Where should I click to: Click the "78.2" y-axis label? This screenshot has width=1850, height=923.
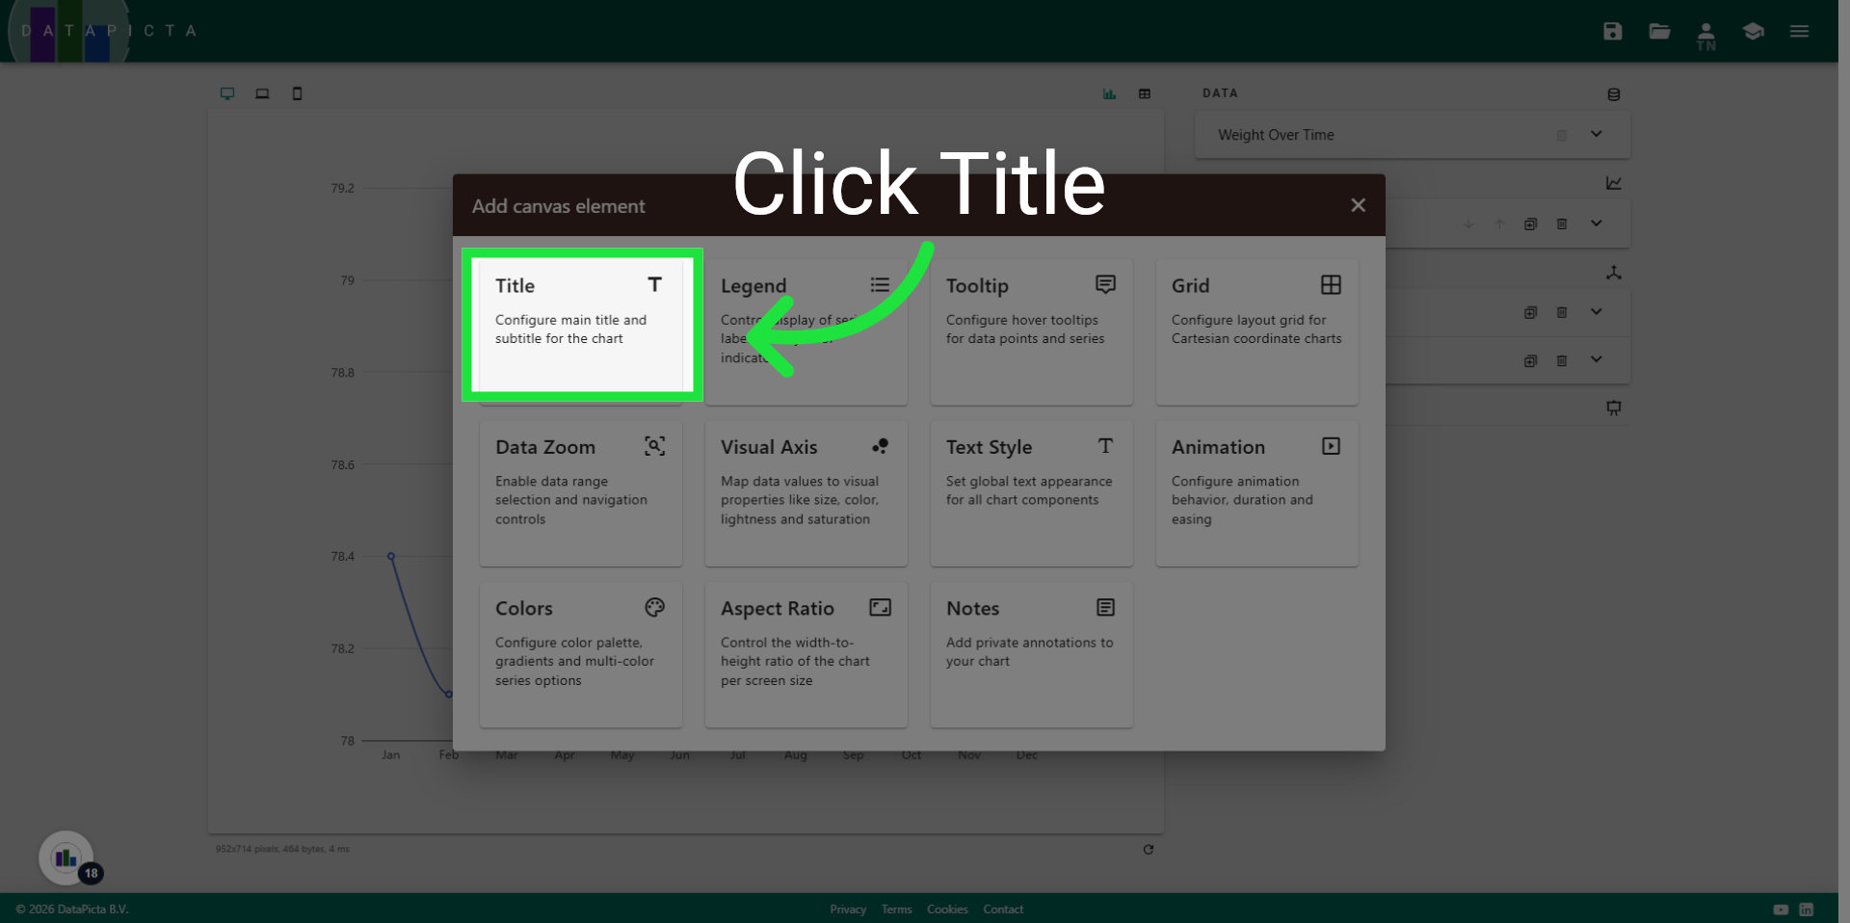coord(342,648)
